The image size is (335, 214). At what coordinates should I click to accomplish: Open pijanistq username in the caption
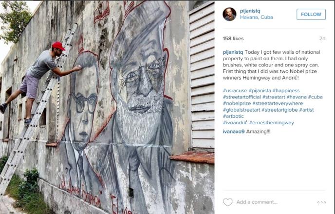233,52
